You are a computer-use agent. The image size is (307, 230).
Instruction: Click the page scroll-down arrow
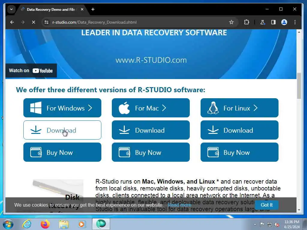point(299,210)
